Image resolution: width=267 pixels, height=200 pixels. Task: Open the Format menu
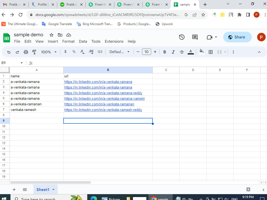pyautogui.click(x=68, y=41)
